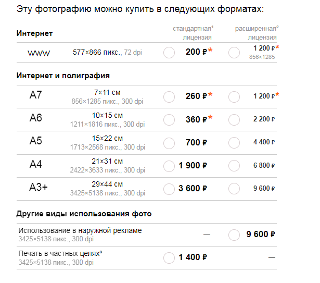Click the orange asterisk beside A6 360 ₽
This screenshot has width=320, height=283.
(x=211, y=118)
